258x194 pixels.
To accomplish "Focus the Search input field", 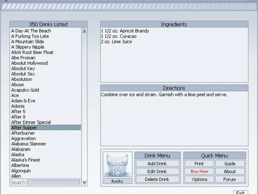I will click(54, 183).
